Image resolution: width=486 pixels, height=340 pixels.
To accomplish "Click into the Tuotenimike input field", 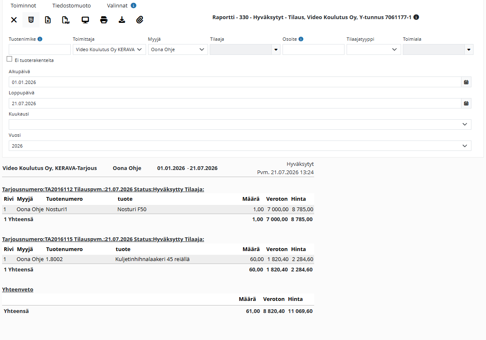I will point(40,49).
